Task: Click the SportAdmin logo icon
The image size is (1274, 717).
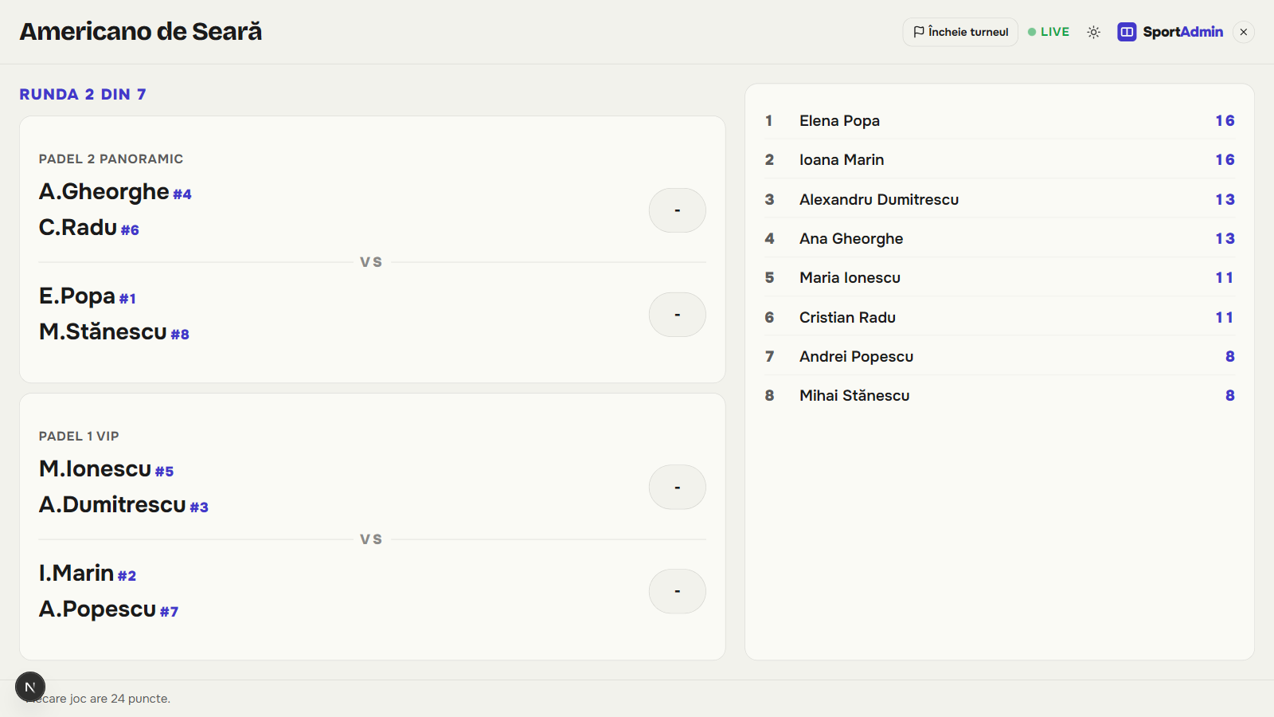Action: [1127, 32]
